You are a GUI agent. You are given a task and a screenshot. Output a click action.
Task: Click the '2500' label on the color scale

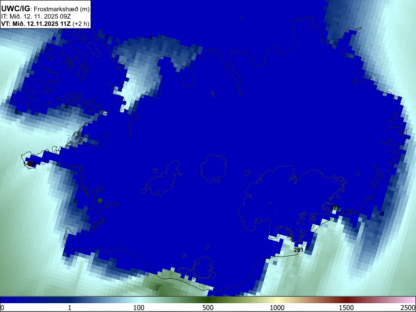[x=408, y=308]
